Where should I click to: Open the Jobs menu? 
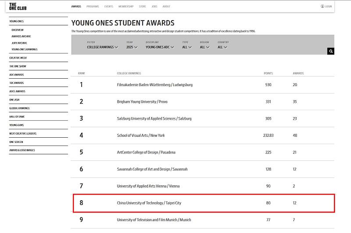click(154, 7)
